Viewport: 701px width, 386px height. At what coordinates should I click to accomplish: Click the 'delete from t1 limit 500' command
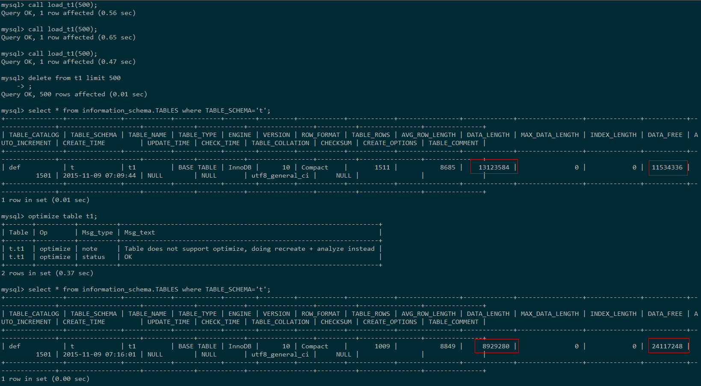pyautogui.click(x=74, y=78)
